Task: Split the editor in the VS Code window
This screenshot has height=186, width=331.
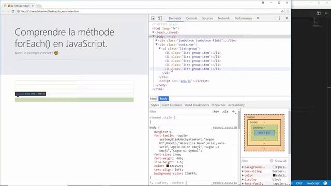Action: pyautogui.click(x=319, y=13)
